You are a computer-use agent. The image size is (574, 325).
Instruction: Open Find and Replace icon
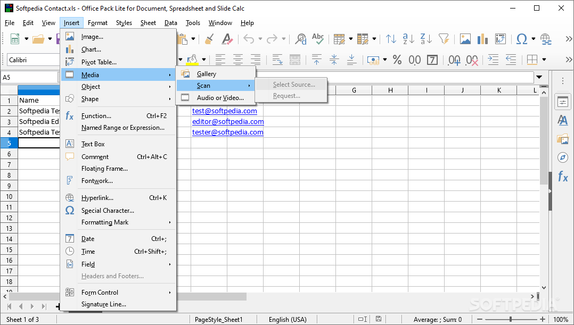tap(301, 39)
